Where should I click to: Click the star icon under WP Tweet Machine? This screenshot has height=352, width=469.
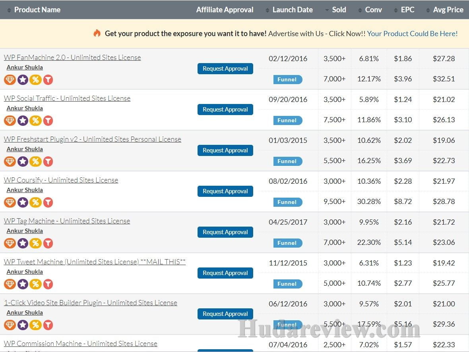(23, 284)
